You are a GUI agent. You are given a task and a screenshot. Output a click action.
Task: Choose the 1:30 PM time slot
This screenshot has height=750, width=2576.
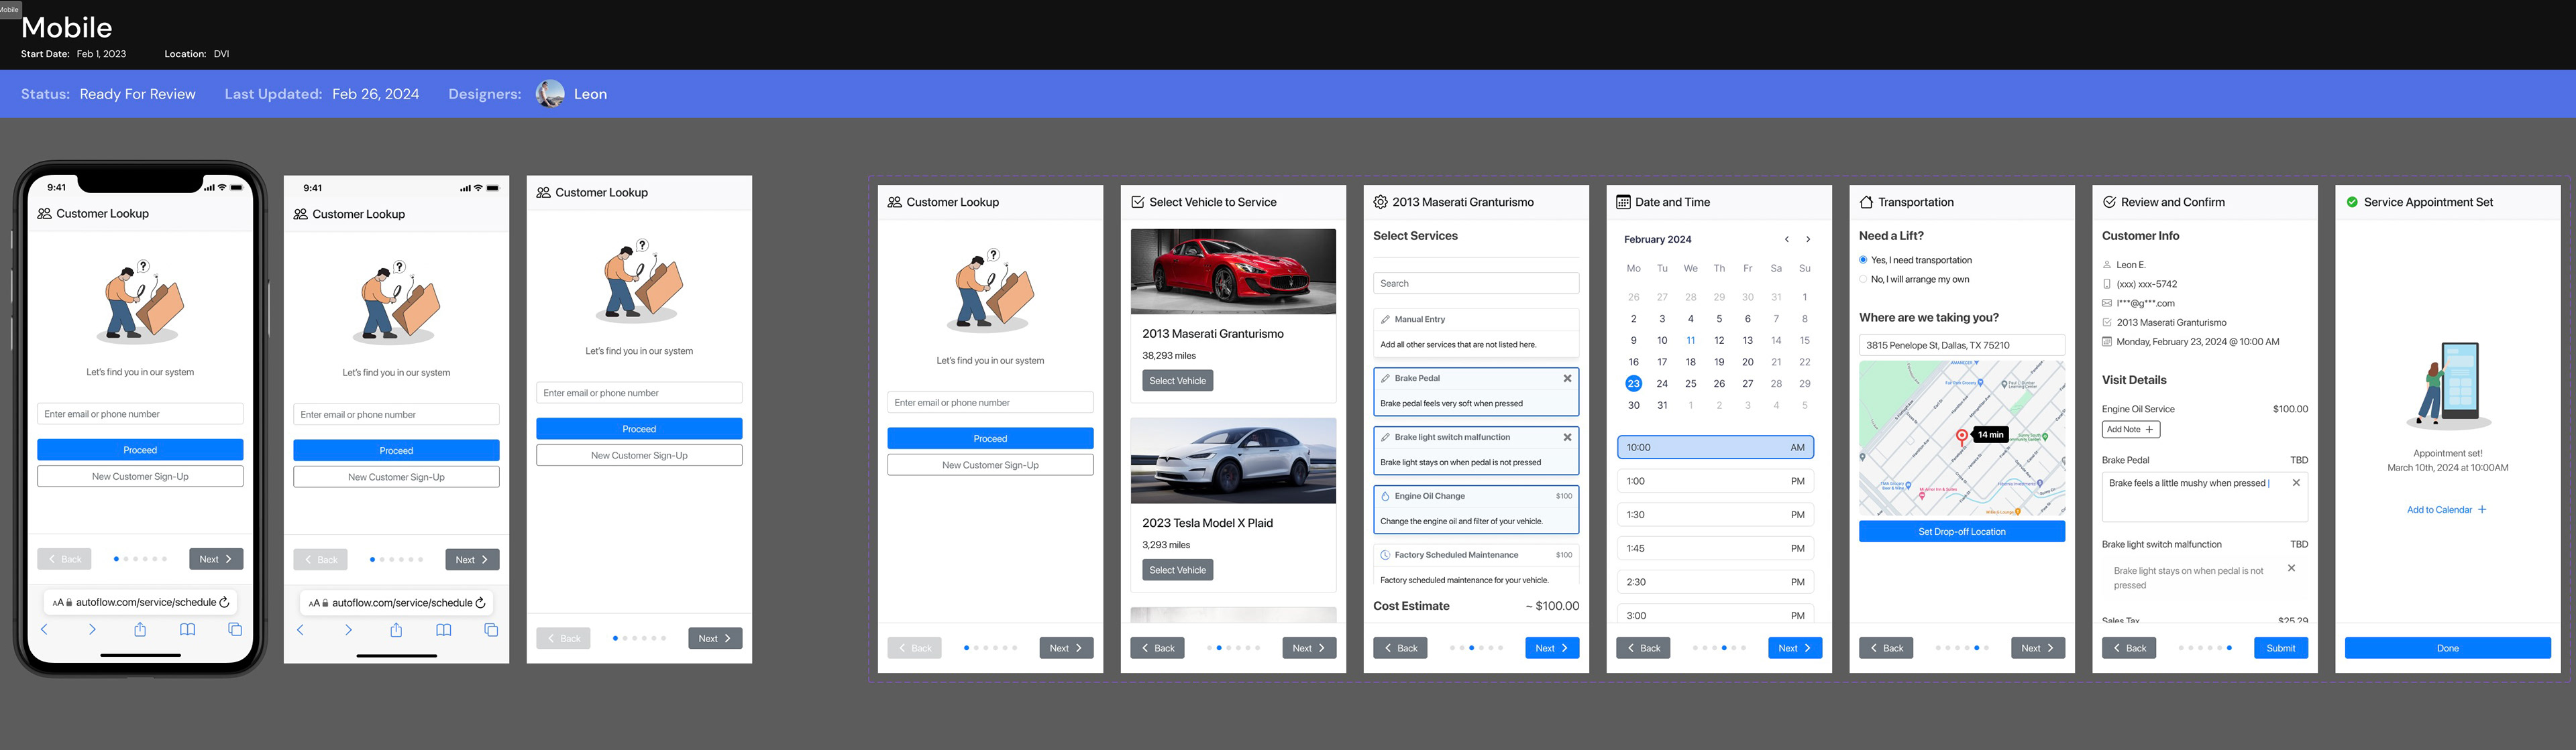pyautogui.click(x=1714, y=514)
